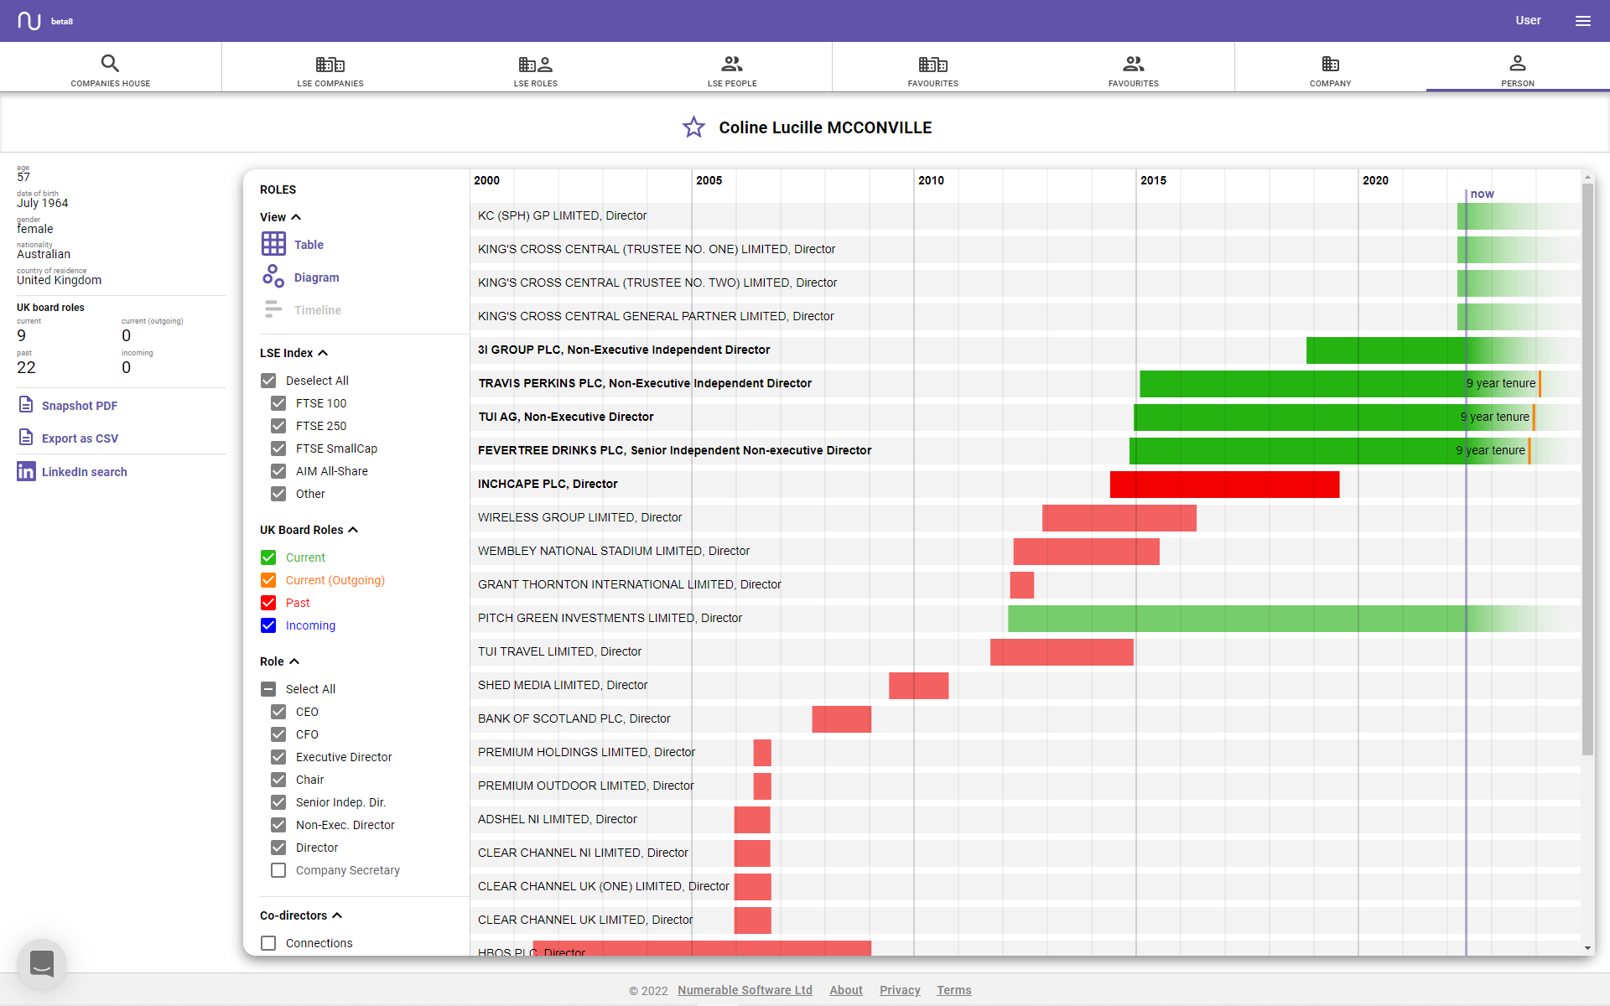Click the Snapshot PDF document icon
Viewport: 1610px width, 1006px height.
point(26,405)
